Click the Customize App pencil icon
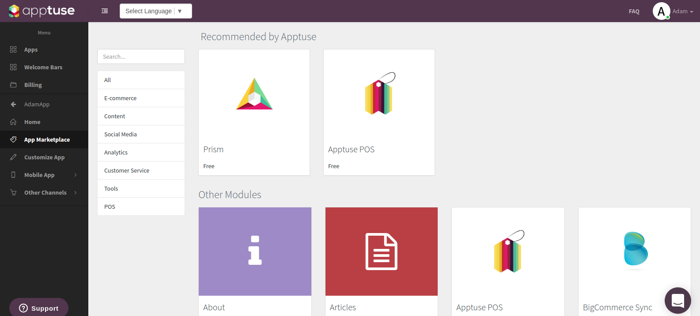This screenshot has height=316, width=700. click(13, 157)
